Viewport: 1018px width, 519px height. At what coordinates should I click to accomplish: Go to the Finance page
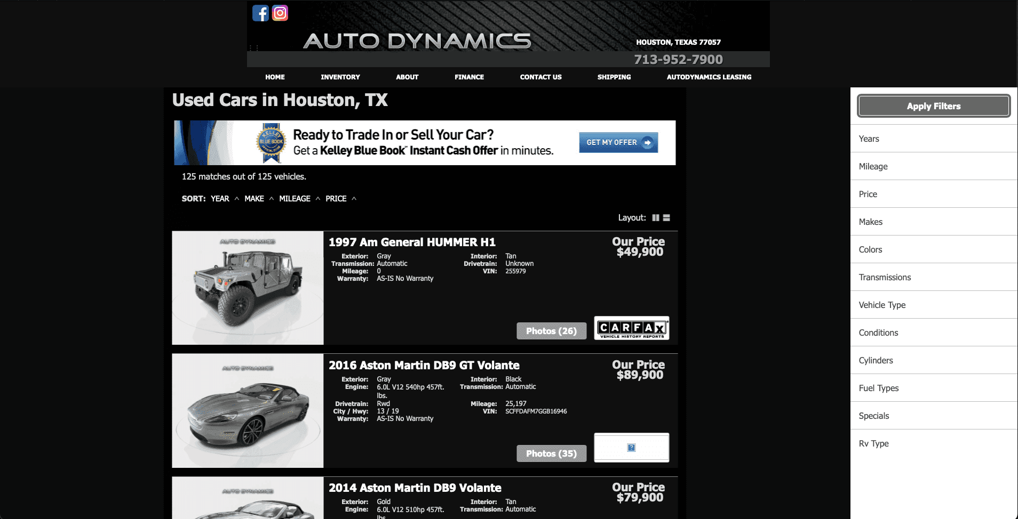click(x=469, y=77)
